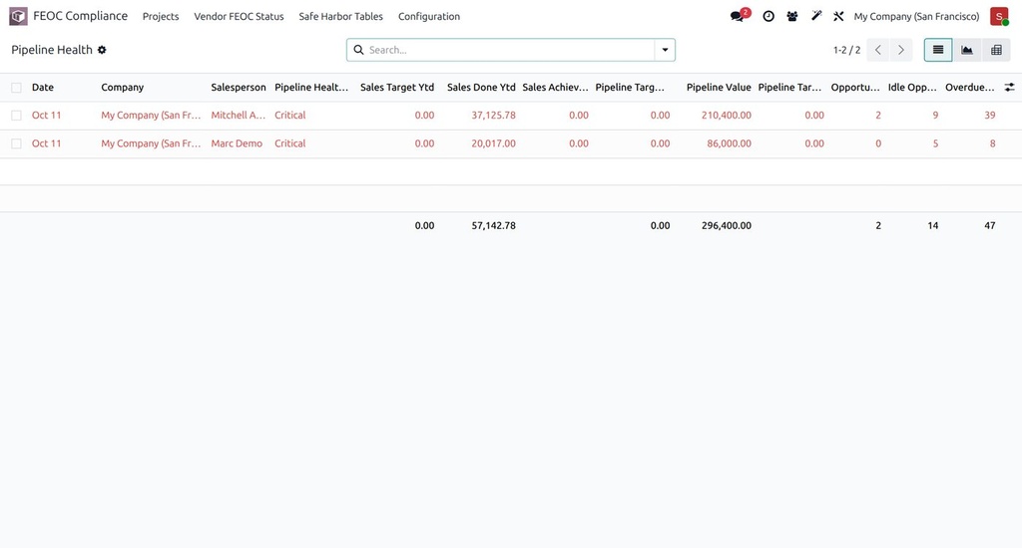Click the 37,125.78 sales done value

pos(493,116)
